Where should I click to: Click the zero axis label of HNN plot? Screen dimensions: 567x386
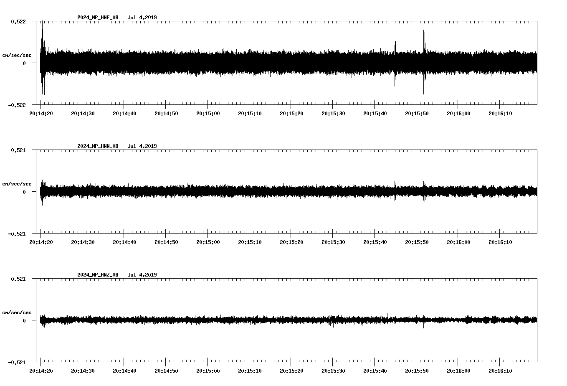pyautogui.click(x=24, y=192)
